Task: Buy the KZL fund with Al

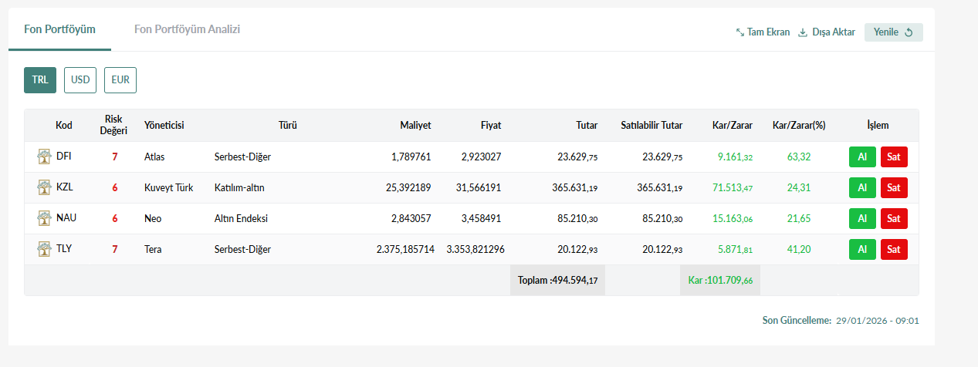Action: (x=862, y=188)
